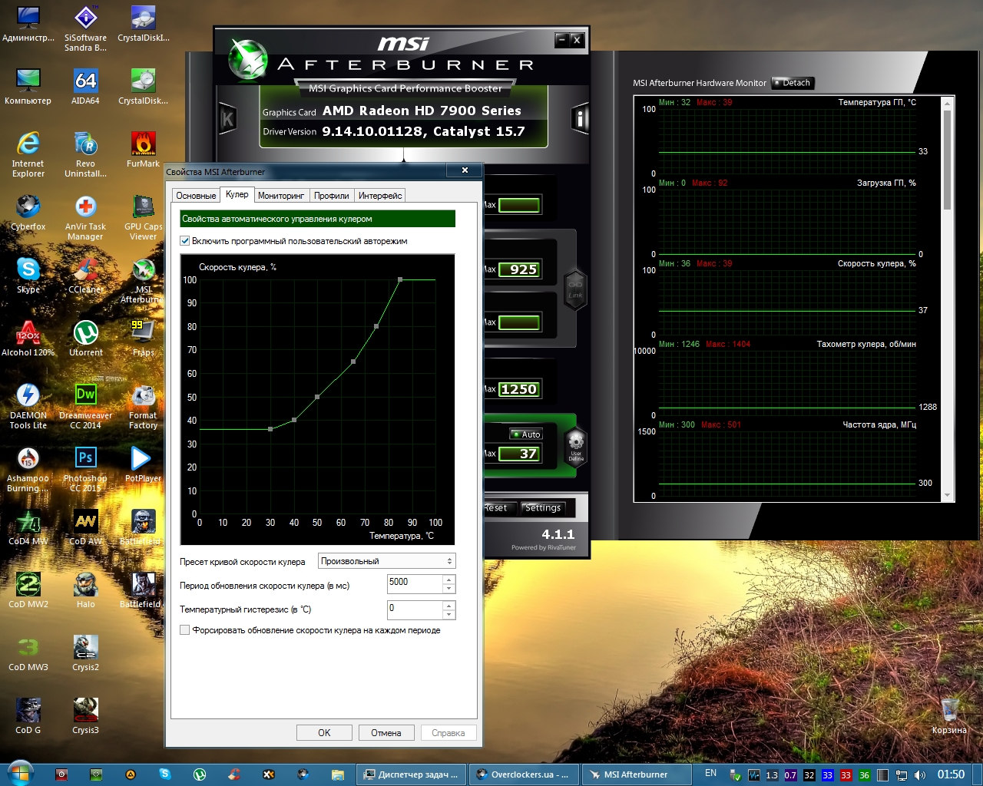Select the Кулер tab
983x786 pixels.
coord(237,194)
